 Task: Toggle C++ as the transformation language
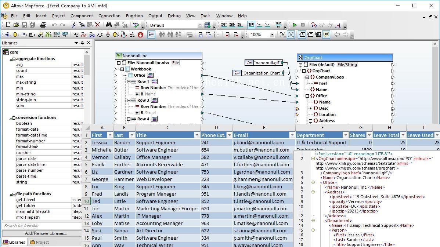coord(267,25)
